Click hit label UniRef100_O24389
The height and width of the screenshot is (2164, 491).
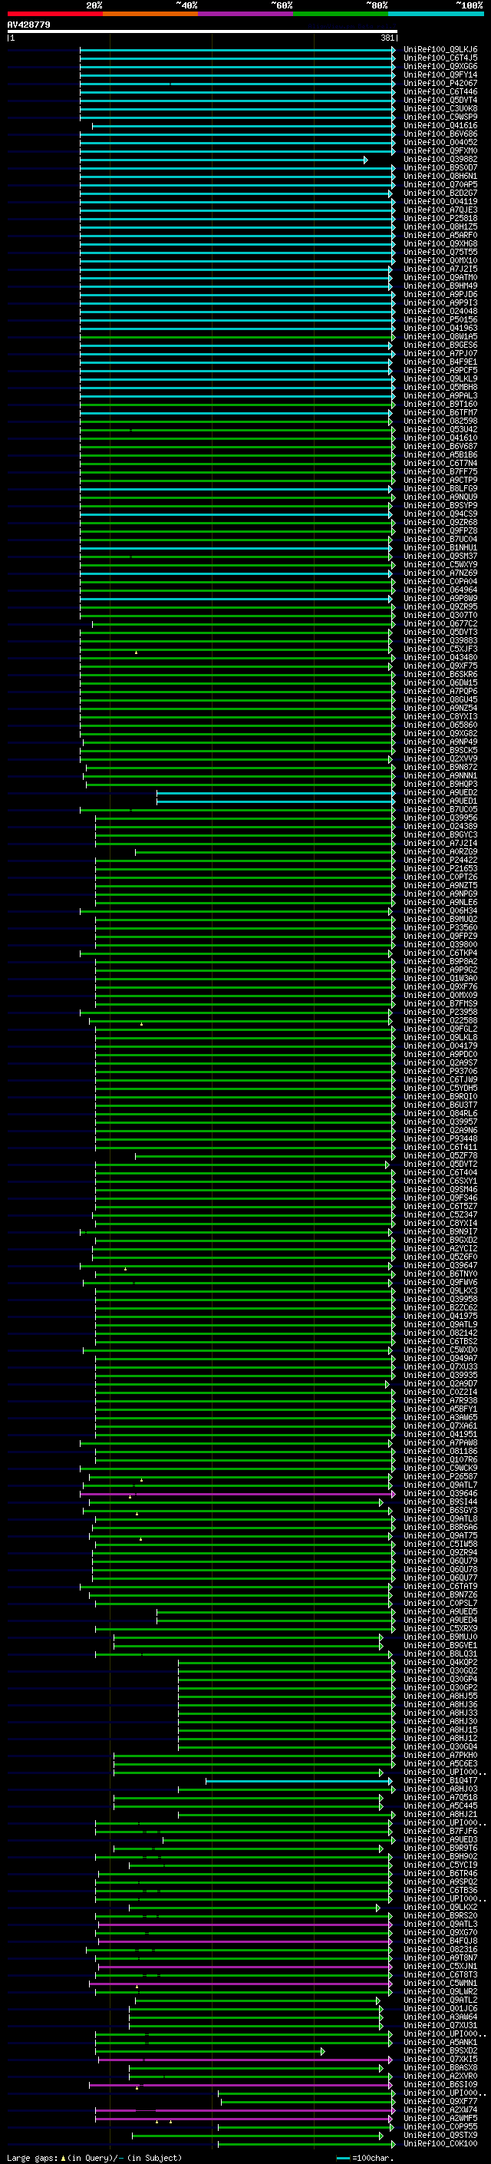pos(440,827)
